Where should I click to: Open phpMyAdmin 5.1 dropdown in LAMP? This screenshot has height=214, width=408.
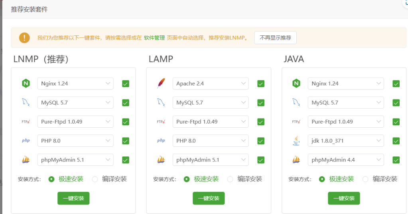(x=211, y=160)
